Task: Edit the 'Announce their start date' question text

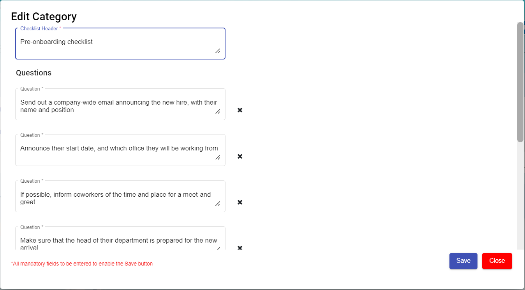Action: [x=117, y=148]
